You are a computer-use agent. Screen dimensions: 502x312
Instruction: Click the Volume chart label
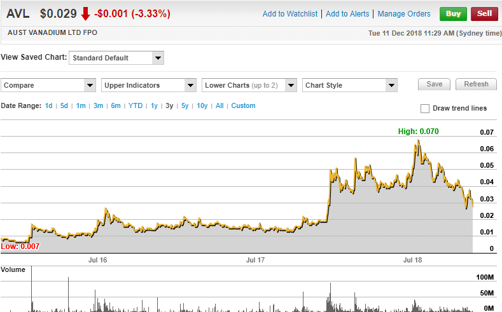(x=13, y=269)
